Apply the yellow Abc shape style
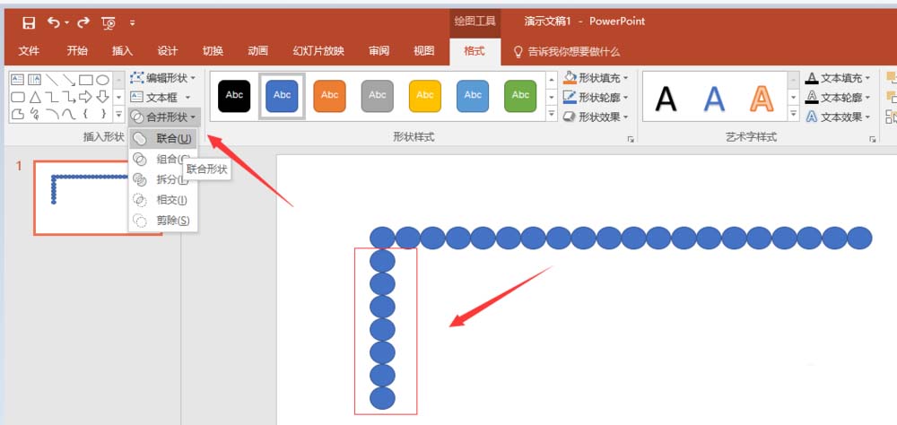The width and height of the screenshot is (897, 425). [425, 96]
